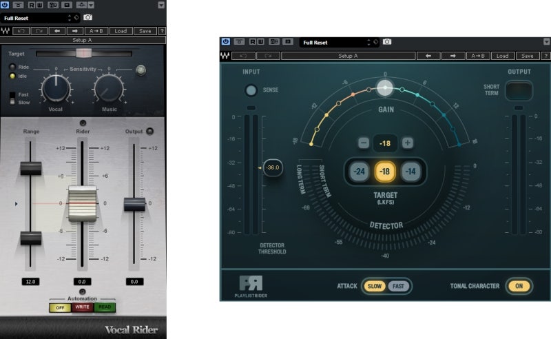The image size is (551, 339).
Task: Click Vocal Rider camera snapshot icon
Action: (88, 17)
